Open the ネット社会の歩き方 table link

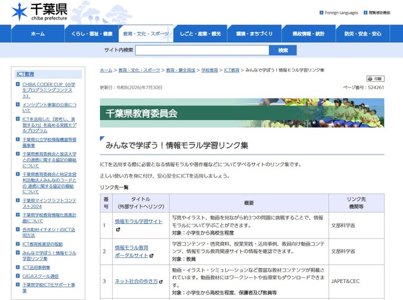coord(136,281)
